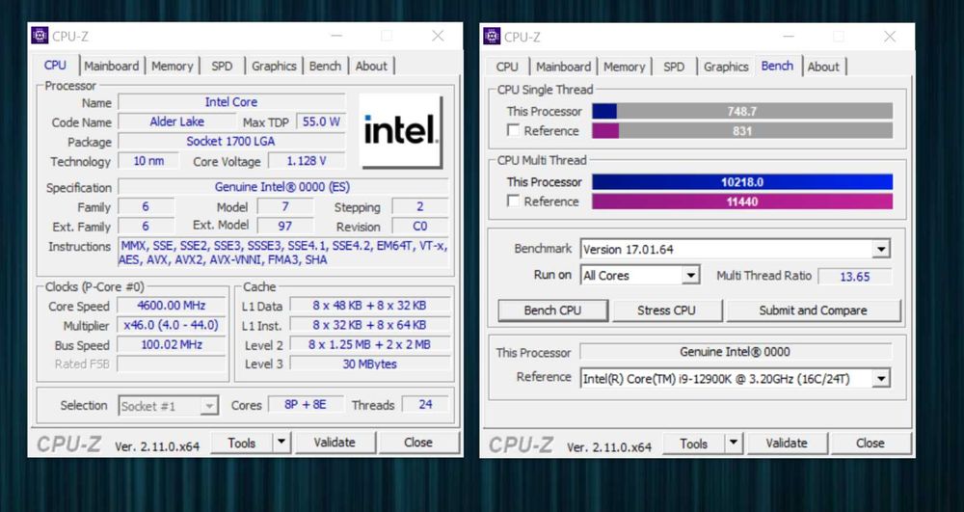The width and height of the screenshot is (964, 512).
Task: Switch to Memory tab in the left window
Action: coord(173,66)
